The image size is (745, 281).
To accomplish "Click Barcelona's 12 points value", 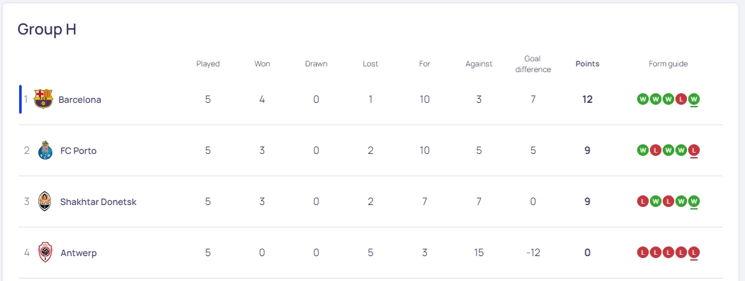I will pos(587,100).
